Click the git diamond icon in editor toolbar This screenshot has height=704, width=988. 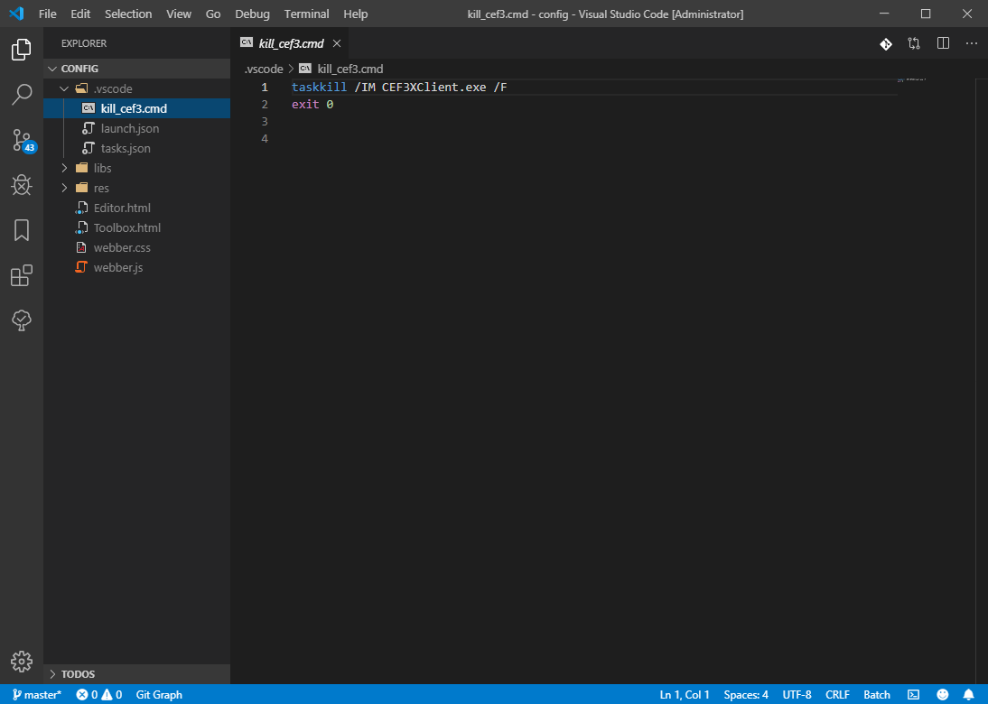[886, 43]
